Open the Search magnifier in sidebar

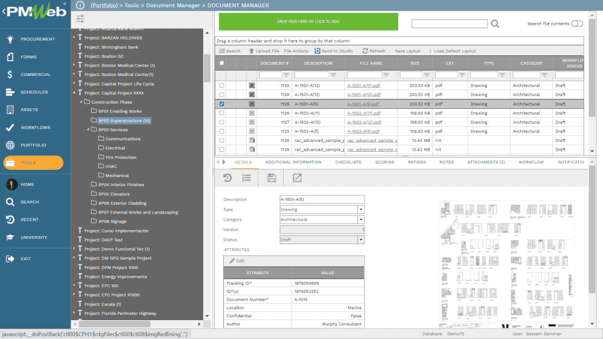(11, 202)
